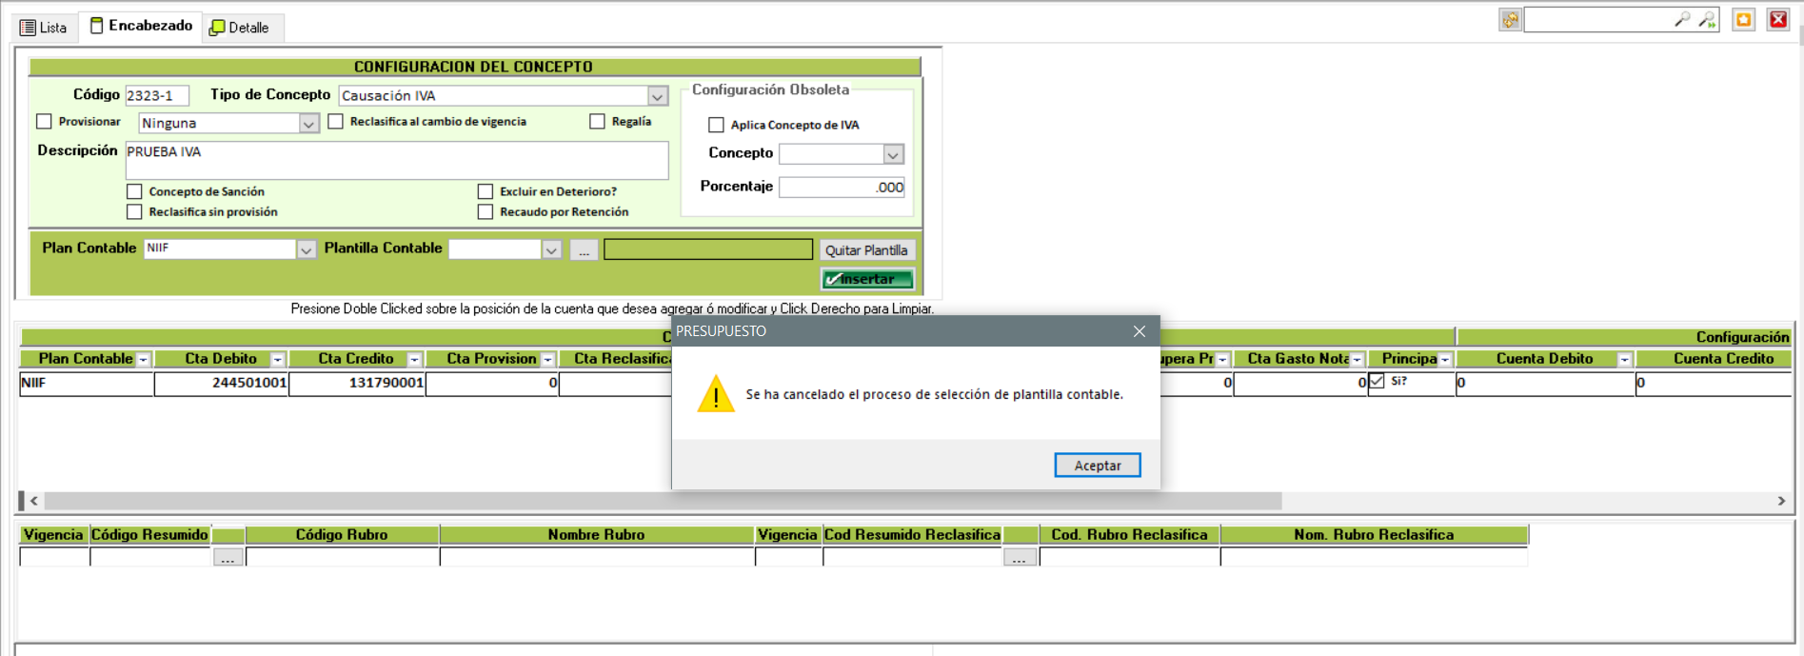Screen dimensions: 1804x656
Task: Switch to the Encabezado tab
Action: (x=141, y=26)
